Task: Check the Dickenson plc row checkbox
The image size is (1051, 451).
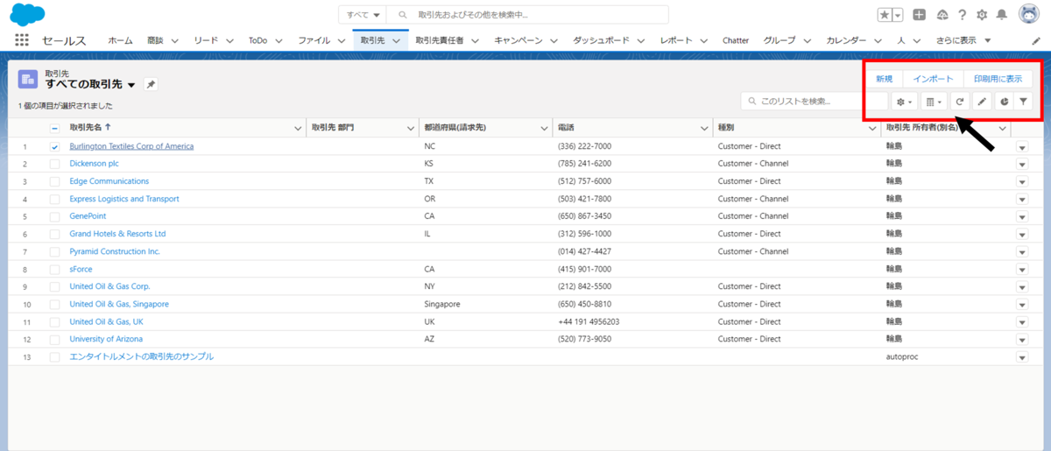Action: (x=54, y=164)
